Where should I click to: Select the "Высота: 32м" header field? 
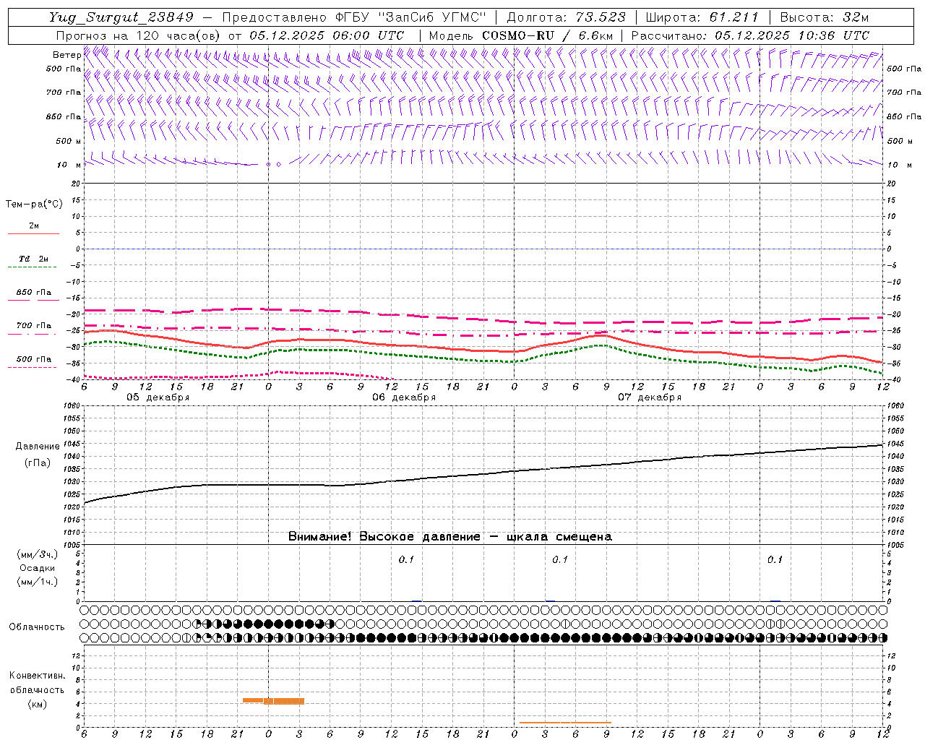coord(825,17)
